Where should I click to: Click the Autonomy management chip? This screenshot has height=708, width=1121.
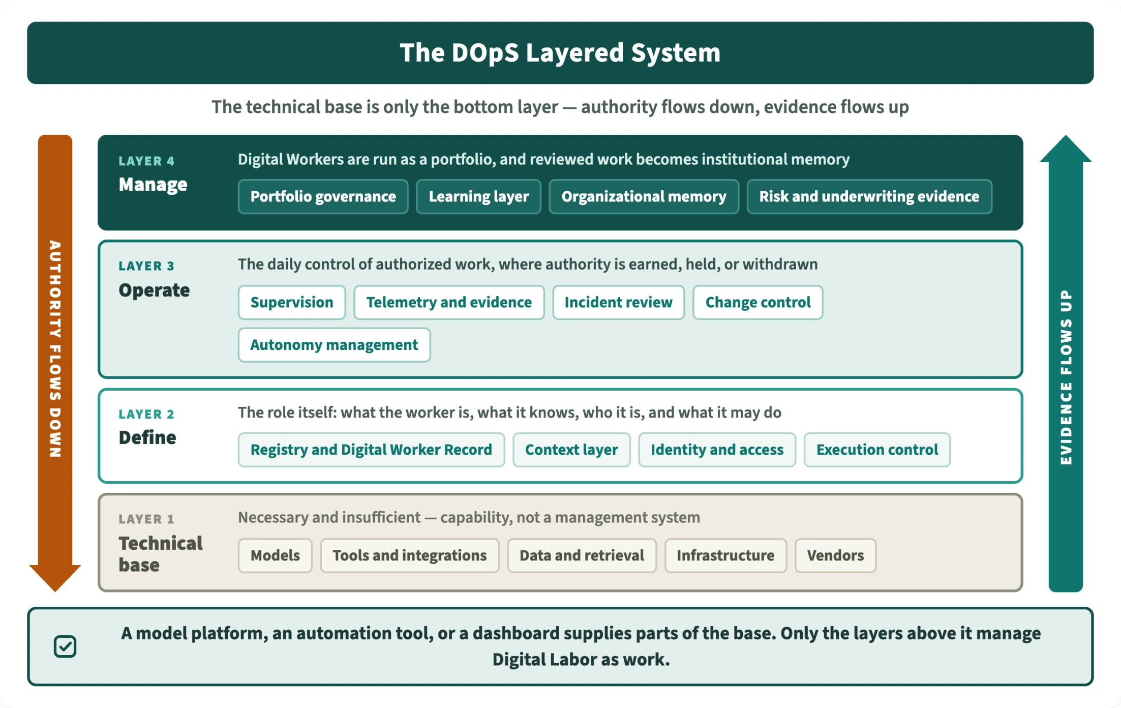[x=334, y=345]
